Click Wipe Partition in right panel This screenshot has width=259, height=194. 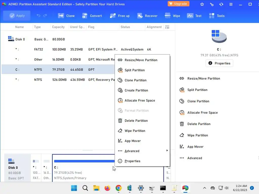(193, 135)
